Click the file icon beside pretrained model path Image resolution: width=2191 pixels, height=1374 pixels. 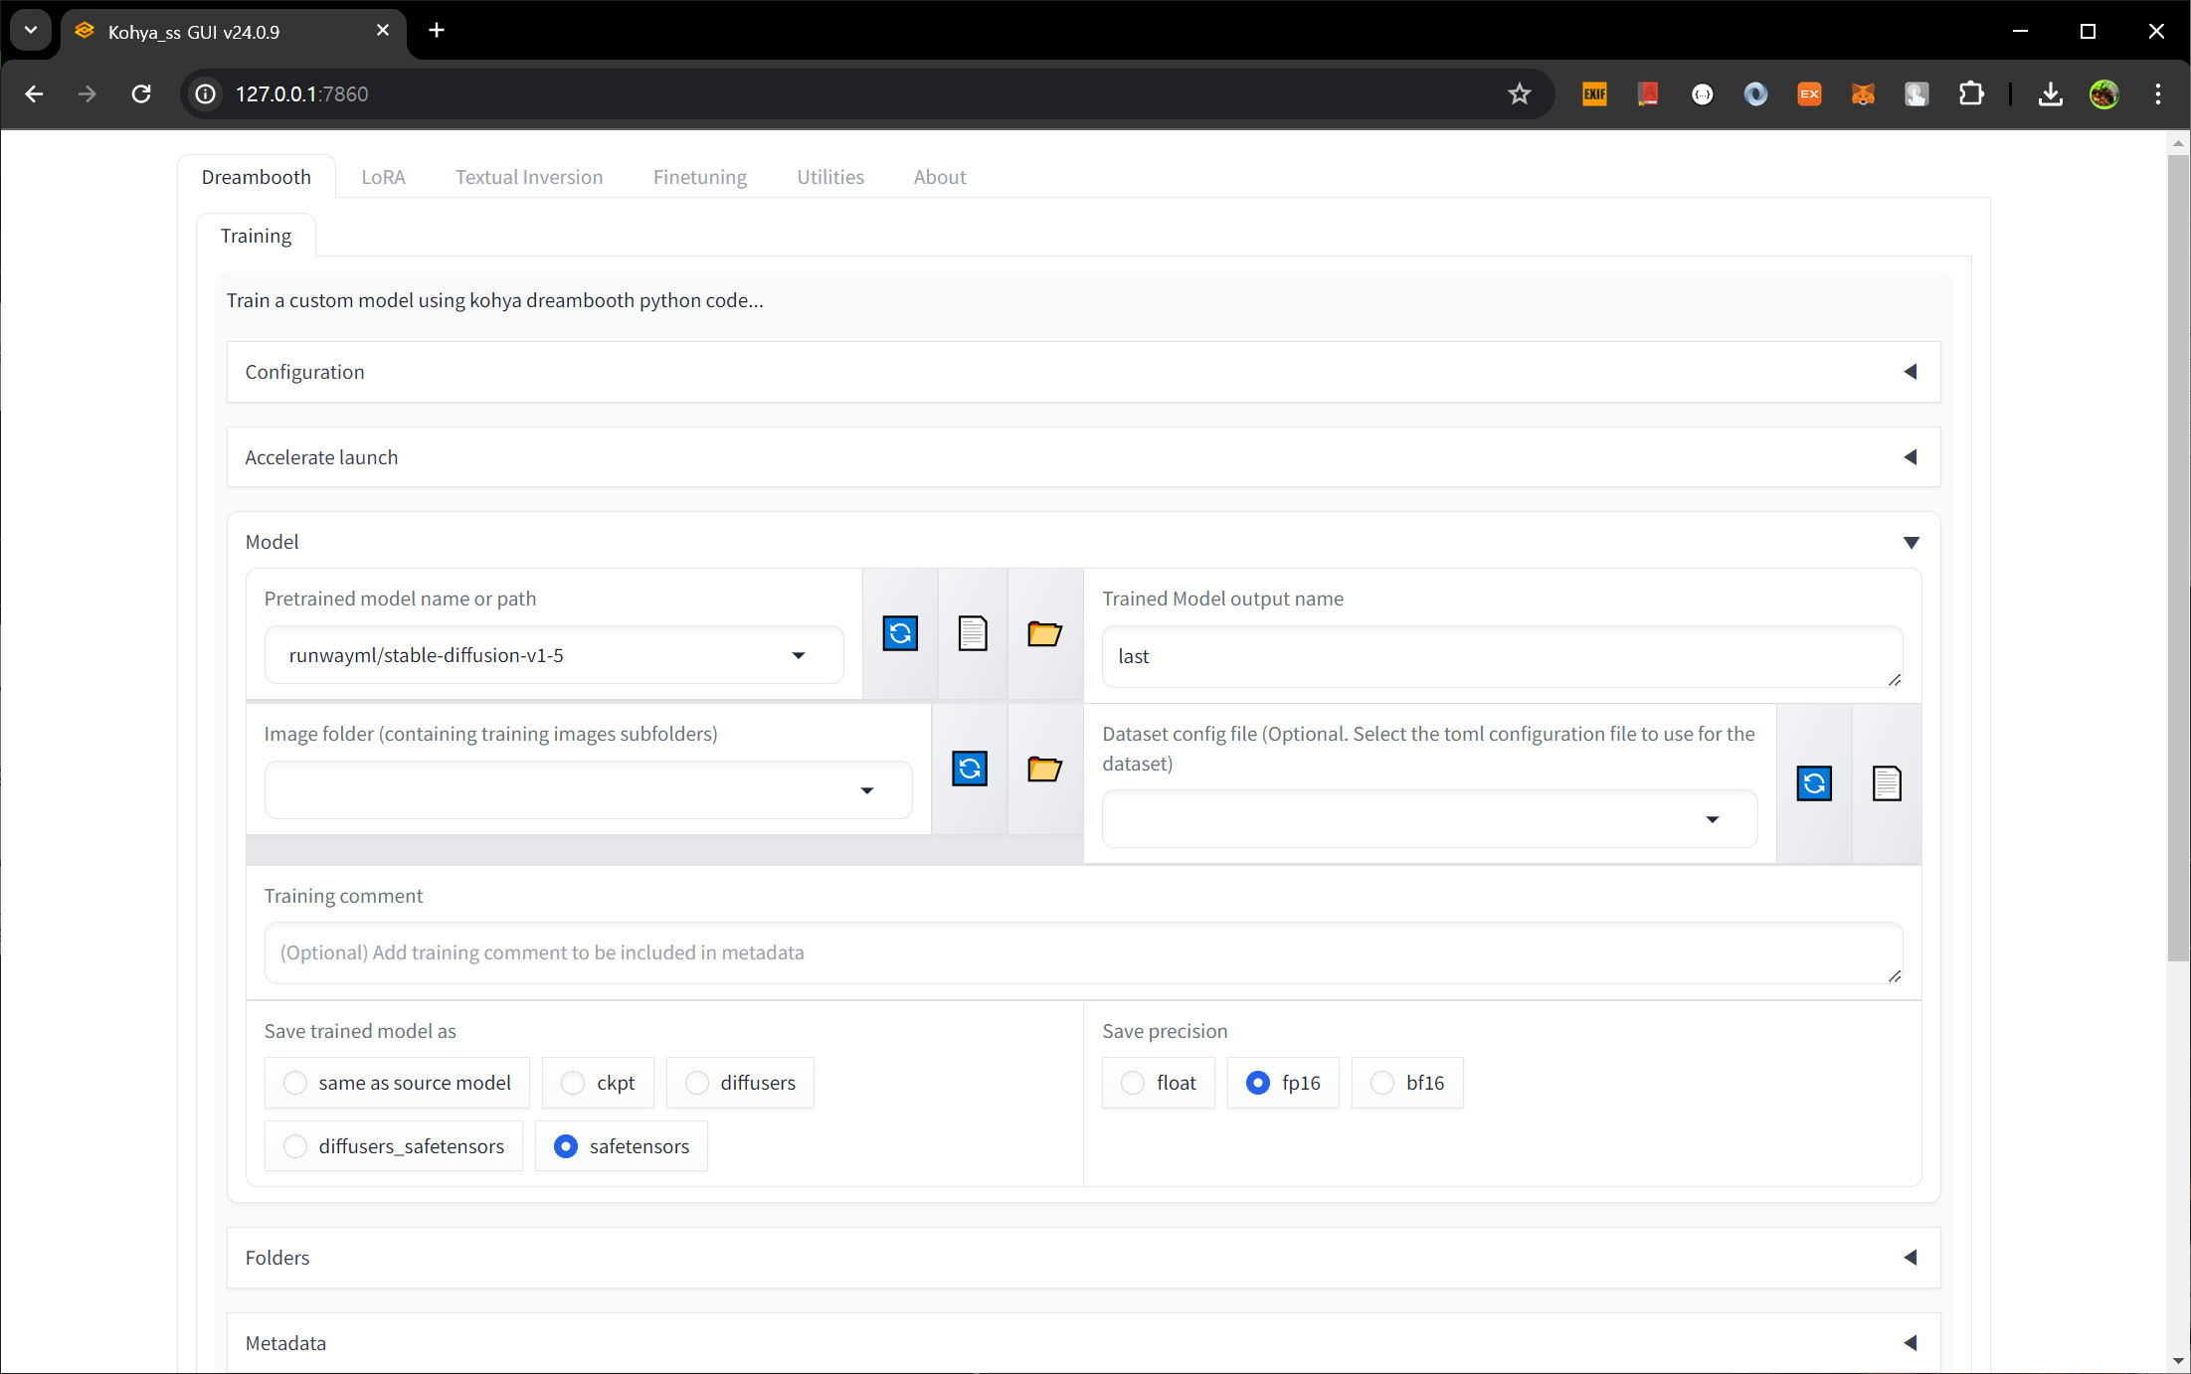pos(973,633)
